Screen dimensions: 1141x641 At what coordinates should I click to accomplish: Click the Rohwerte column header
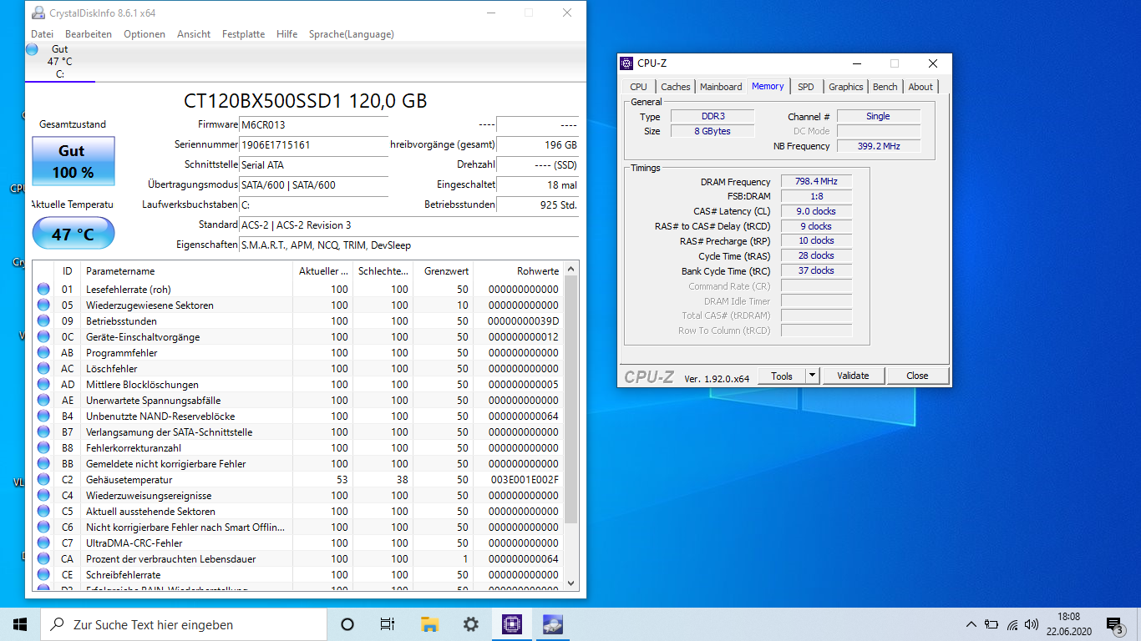[x=519, y=271]
